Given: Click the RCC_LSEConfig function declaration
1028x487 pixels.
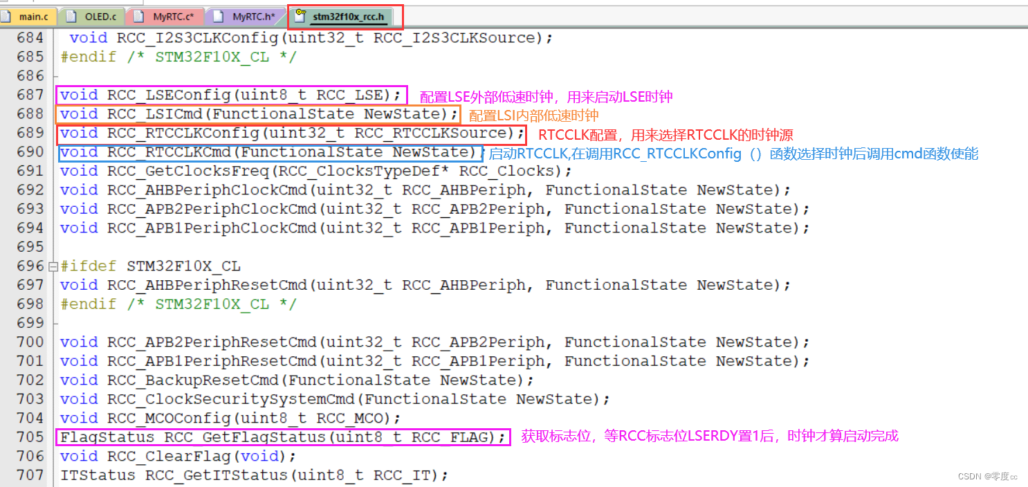Looking at the screenshot, I should [x=230, y=95].
